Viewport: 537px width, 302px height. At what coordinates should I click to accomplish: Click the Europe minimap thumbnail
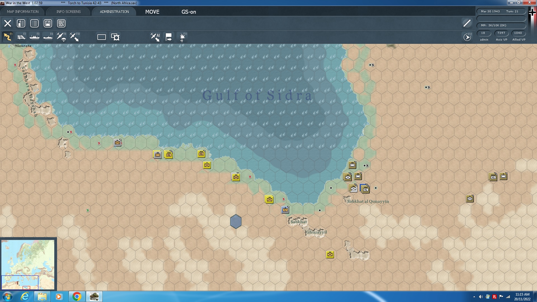pos(28,264)
